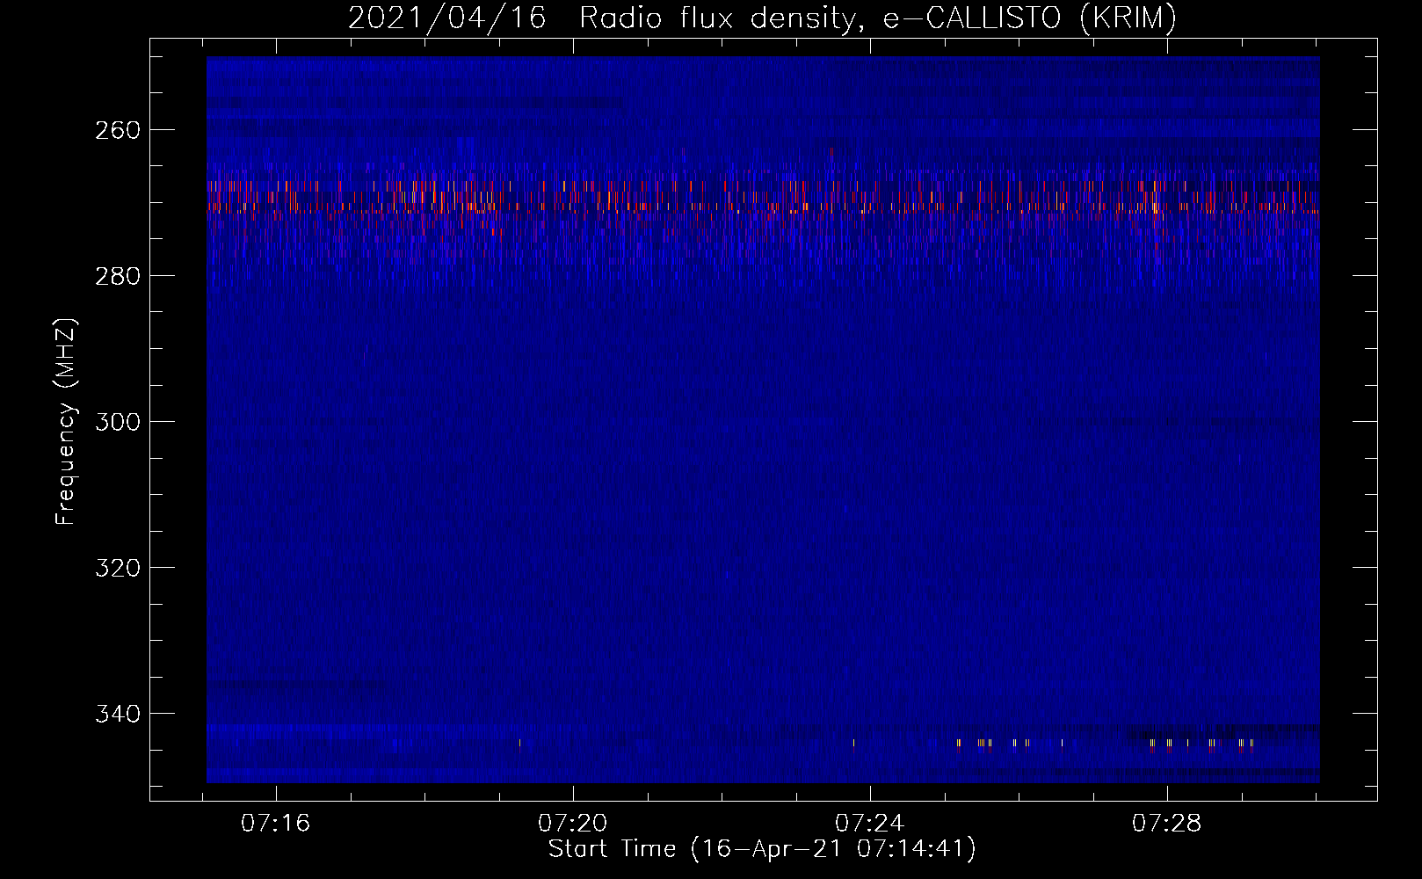The height and width of the screenshot is (879, 1422).
Task: Click the 07:28 time tick label
Action: [1167, 824]
